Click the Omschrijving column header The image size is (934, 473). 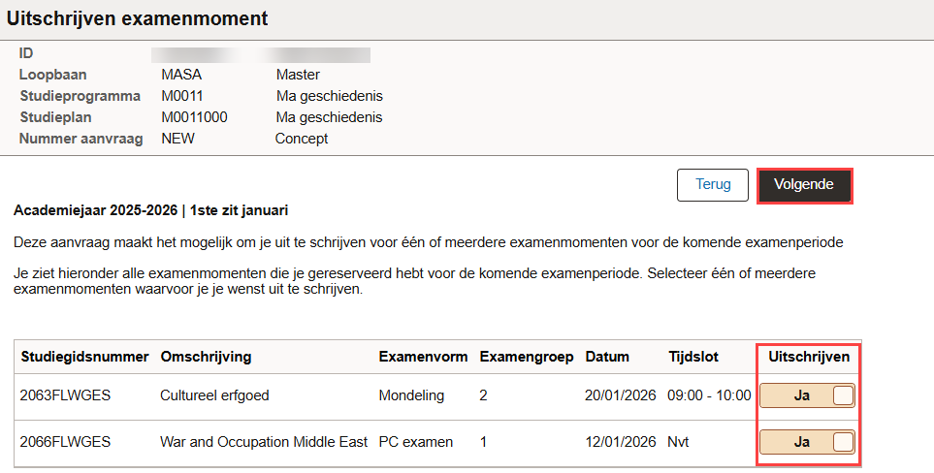pyautogui.click(x=206, y=357)
